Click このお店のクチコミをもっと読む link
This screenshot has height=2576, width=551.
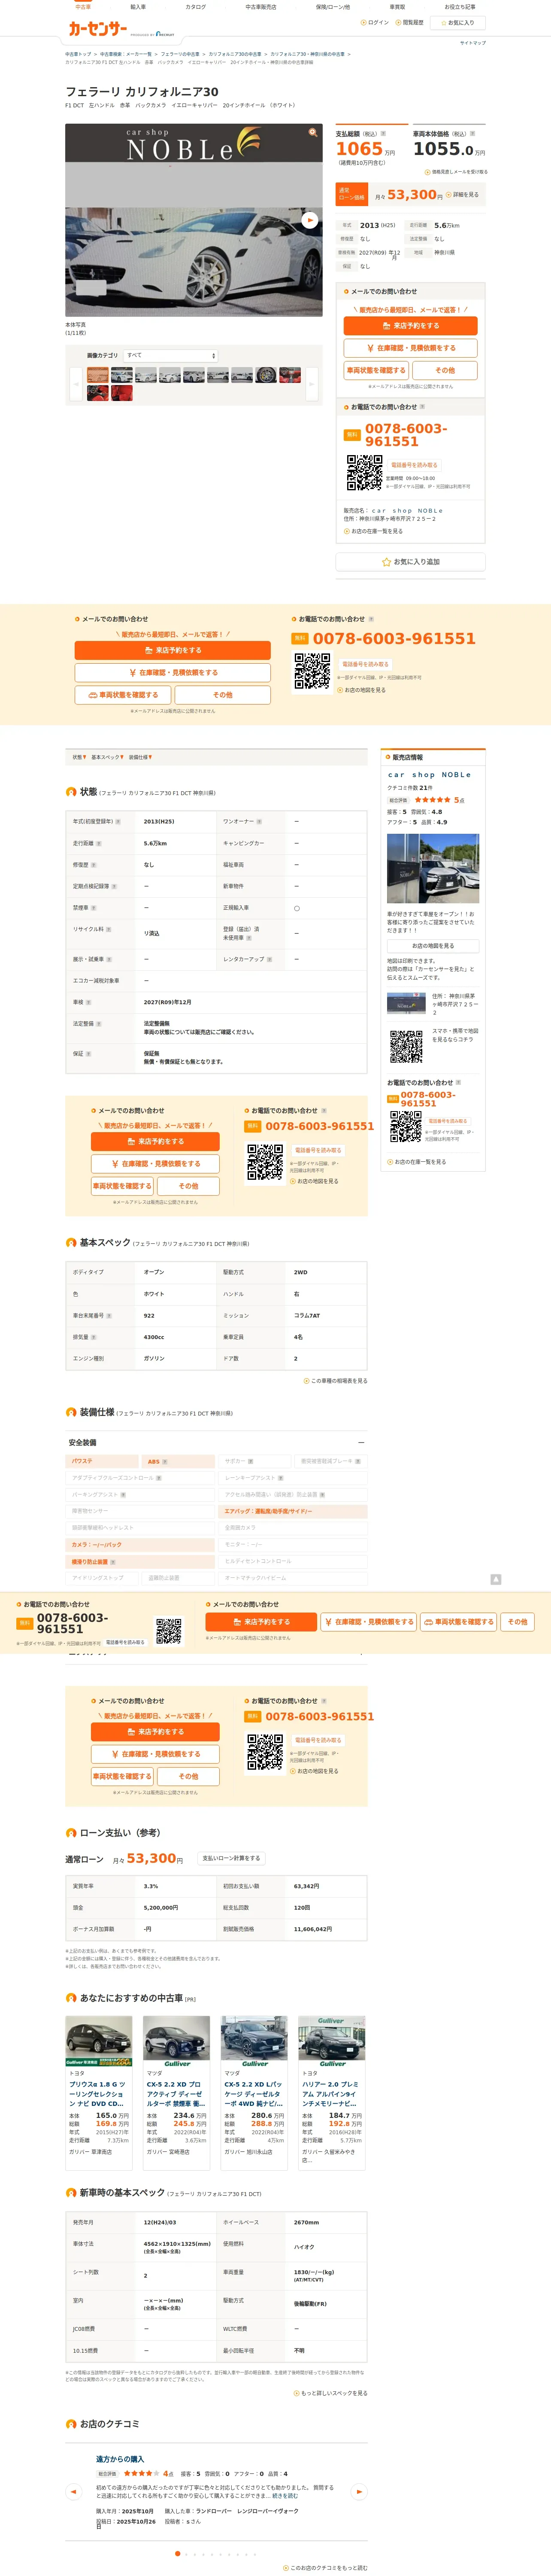pos(325,2568)
